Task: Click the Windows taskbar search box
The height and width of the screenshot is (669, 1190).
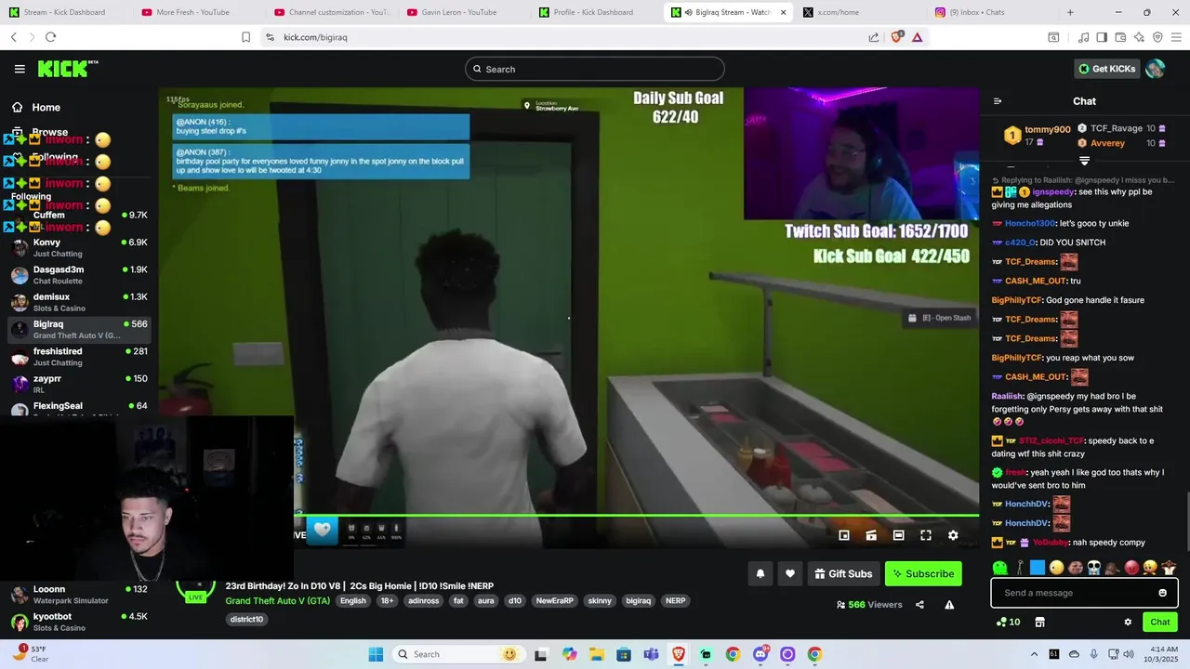Action: [x=457, y=654]
